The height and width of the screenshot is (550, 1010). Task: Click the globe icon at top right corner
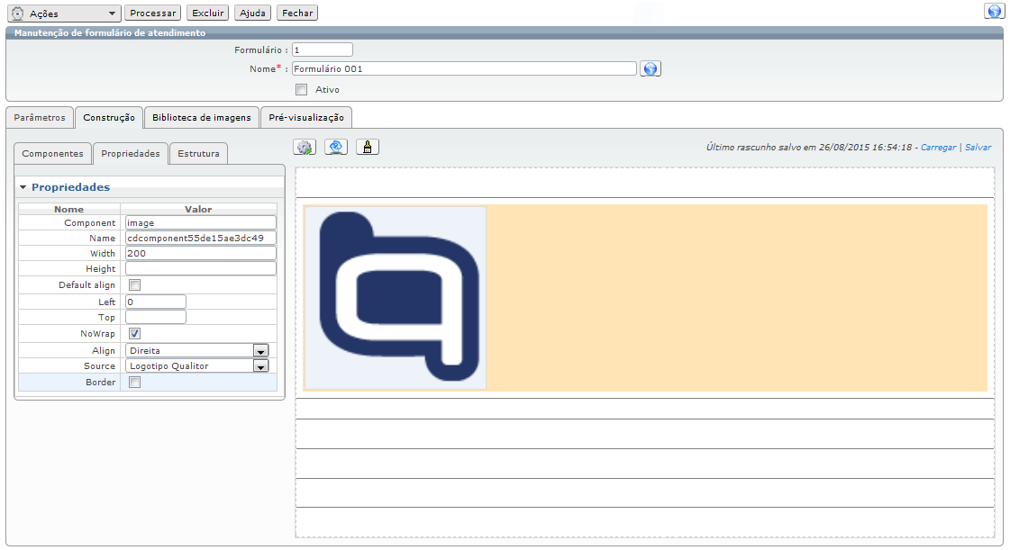tap(995, 12)
